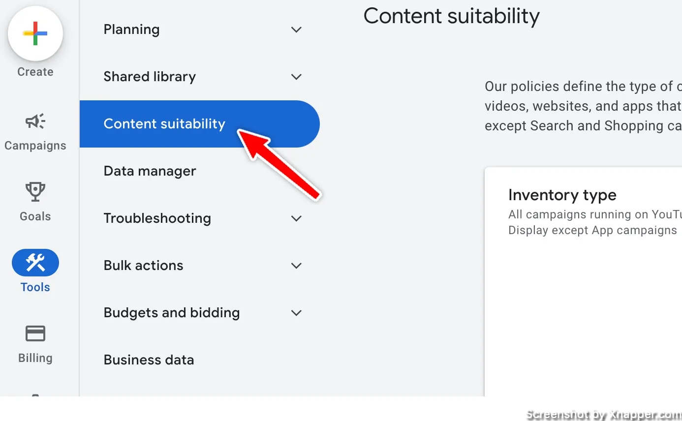Expand the Bulk actions chevron
Image resolution: width=682 pixels, height=421 pixels.
pos(296,266)
